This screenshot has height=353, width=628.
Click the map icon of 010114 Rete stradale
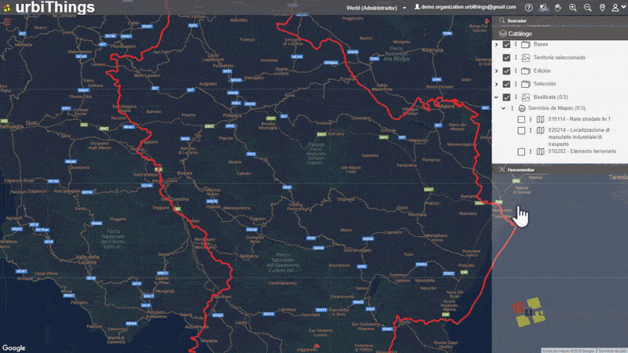[540, 119]
